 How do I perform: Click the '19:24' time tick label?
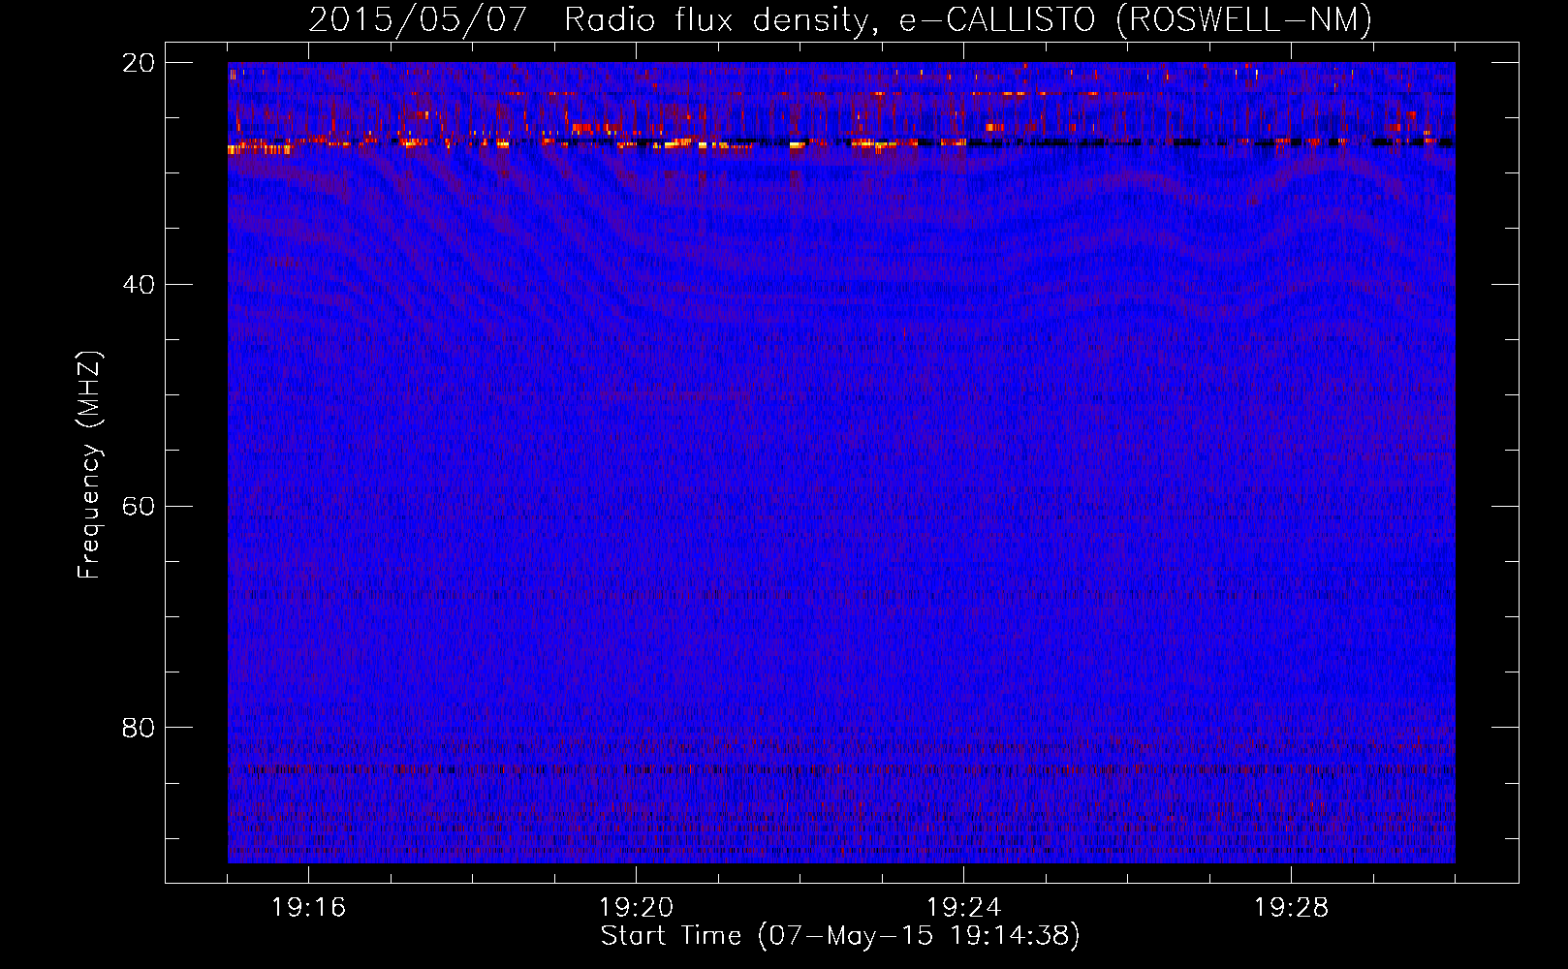pyautogui.click(x=963, y=908)
